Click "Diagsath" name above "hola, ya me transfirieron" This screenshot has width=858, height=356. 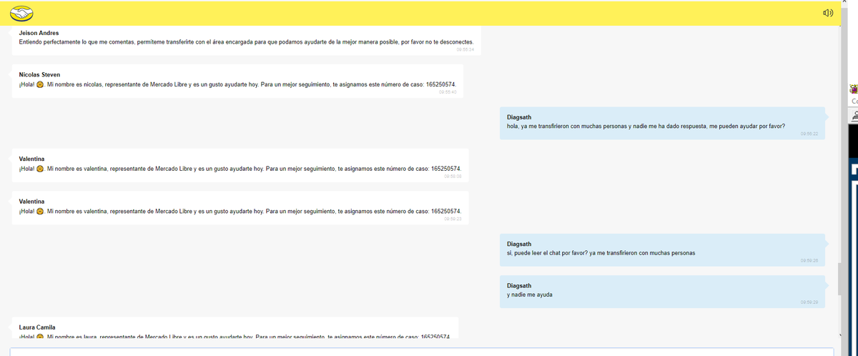click(x=519, y=117)
